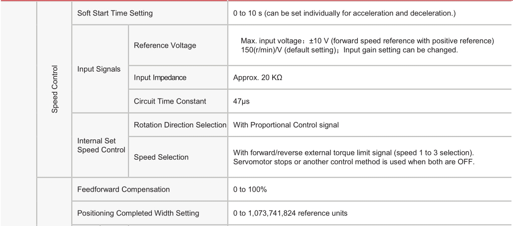Select the Rotation Direction Selection label
This screenshot has width=513, height=226.
pos(180,125)
